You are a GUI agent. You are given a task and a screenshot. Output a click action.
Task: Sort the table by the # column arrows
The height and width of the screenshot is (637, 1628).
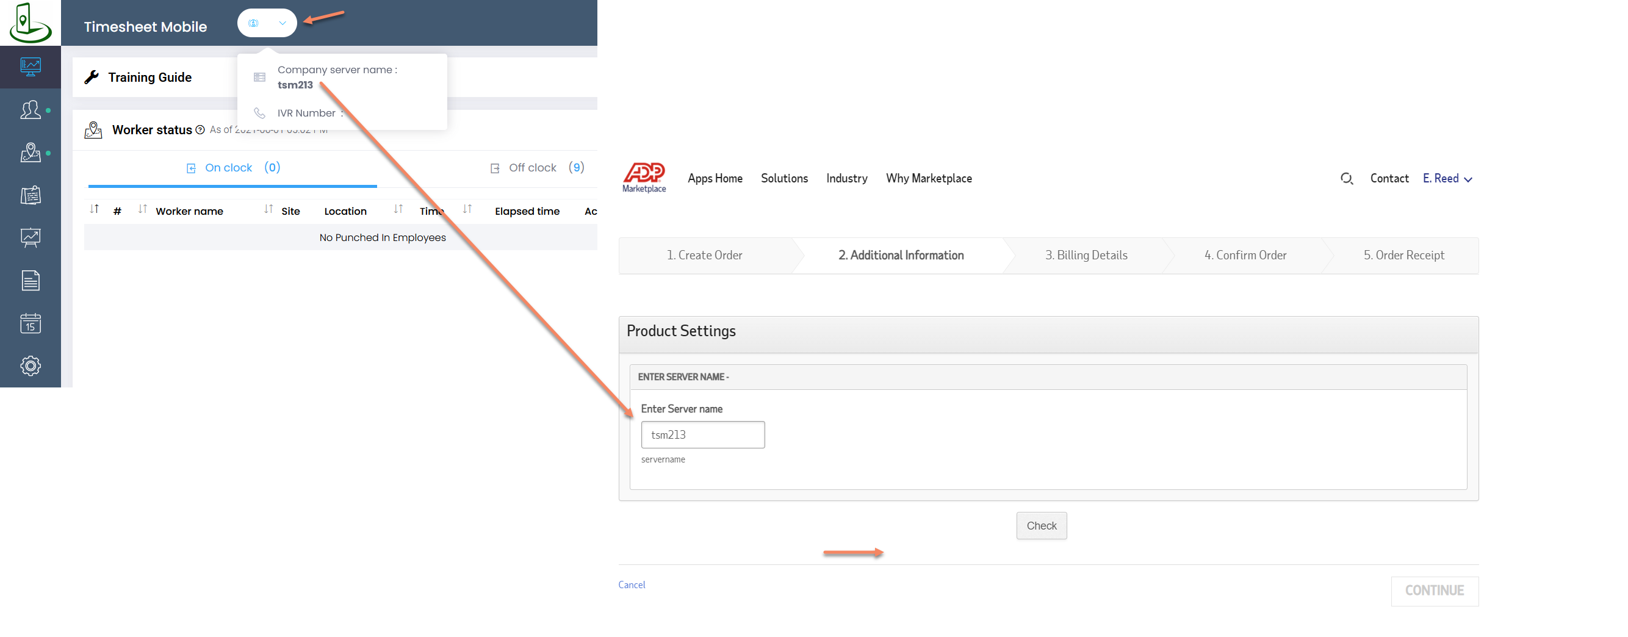(94, 209)
